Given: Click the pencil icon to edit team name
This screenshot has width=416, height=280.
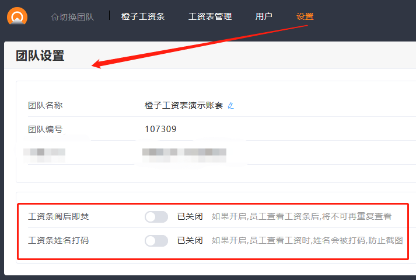Looking at the screenshot, I should pyautogui.click(x=230, y=106).
